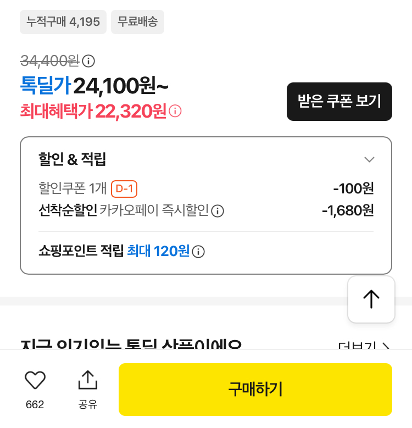Viewport: 412px width, 428px height.
Task: Click the 할인 & 적립 heading
Action: [x=72, y=159]
